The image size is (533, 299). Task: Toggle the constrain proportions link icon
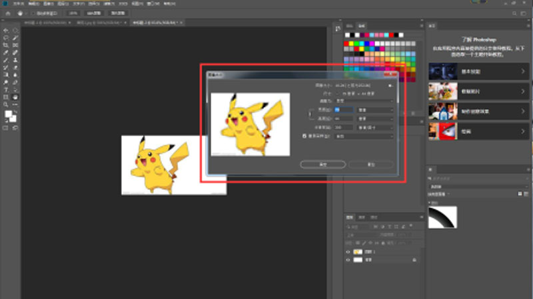click(310, 114)
